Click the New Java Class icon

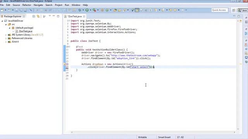point(107,10)
